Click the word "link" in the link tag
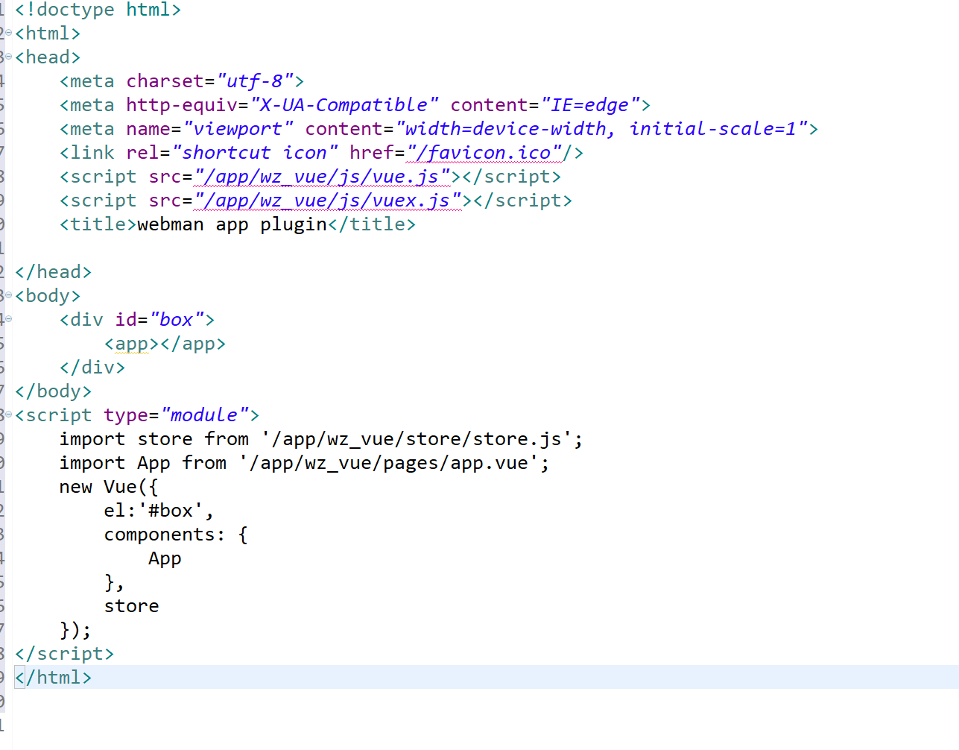The height and width of the screenshot is (750, 959). pos(92,153)
